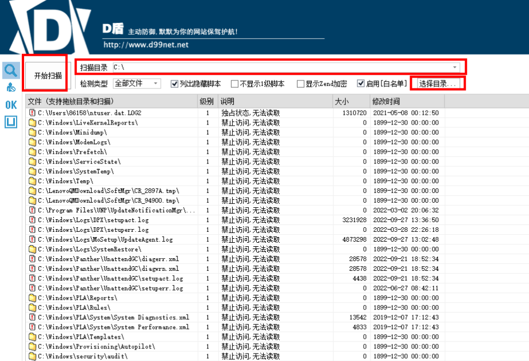Click the person tool icon below the magnifier

click(x=10, y=87)
